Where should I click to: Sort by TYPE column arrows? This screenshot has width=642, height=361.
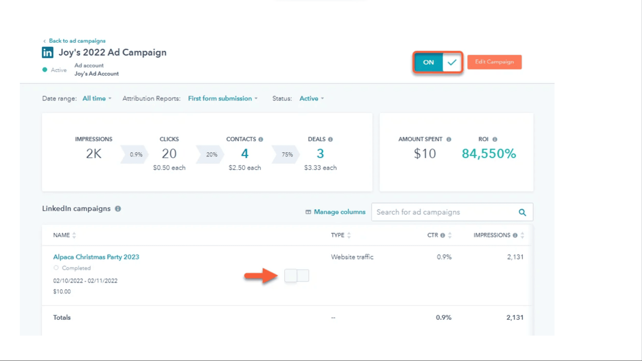tap(349, 235)
